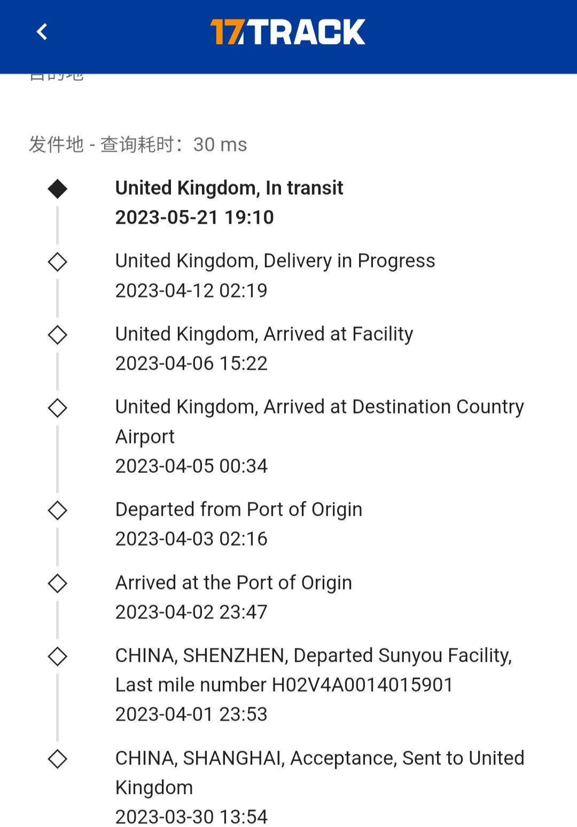This screenshot has height=827, width=577.
Task: Tap the Delivery in Progress event text
Action: click(275, 261)
